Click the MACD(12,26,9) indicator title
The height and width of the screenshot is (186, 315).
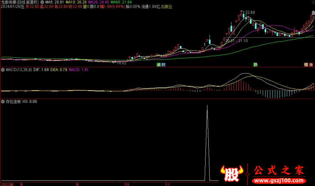coord(19,70)
